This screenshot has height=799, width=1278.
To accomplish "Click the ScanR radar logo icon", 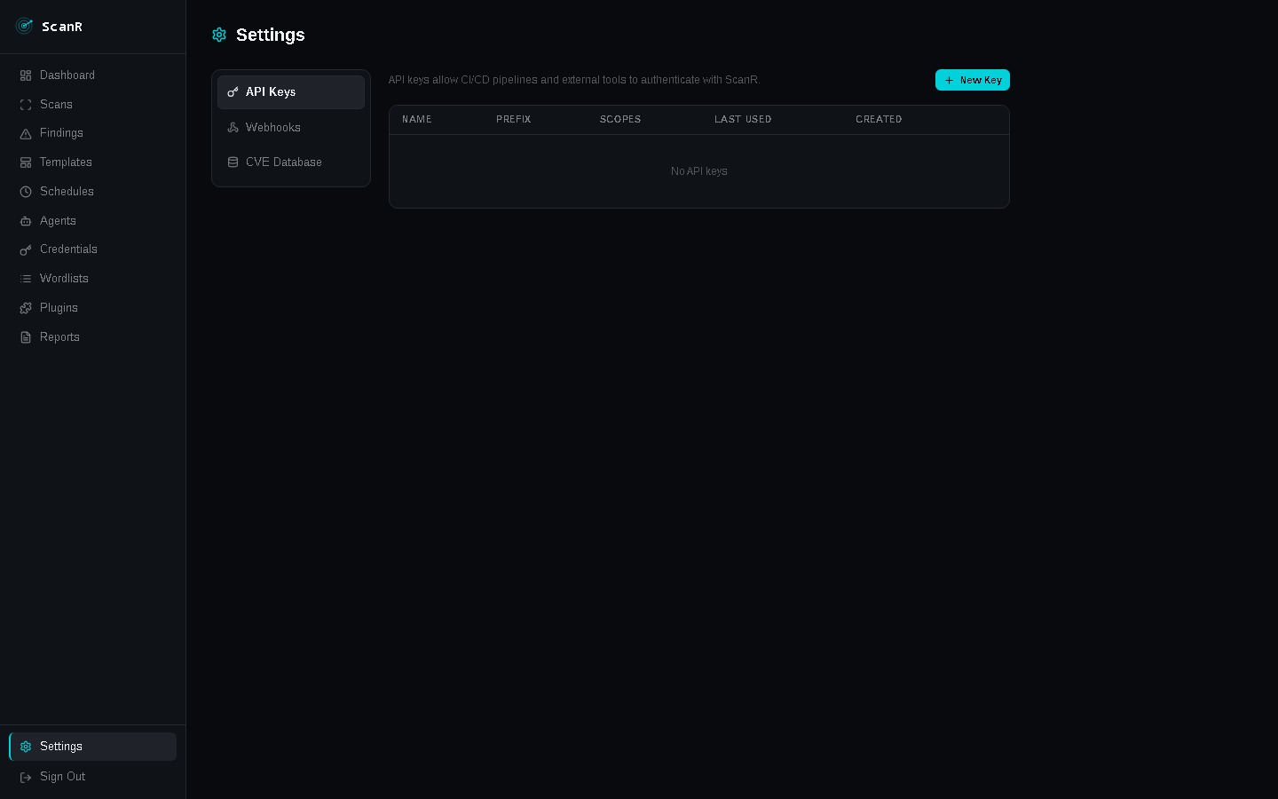I will coord(25,26).
